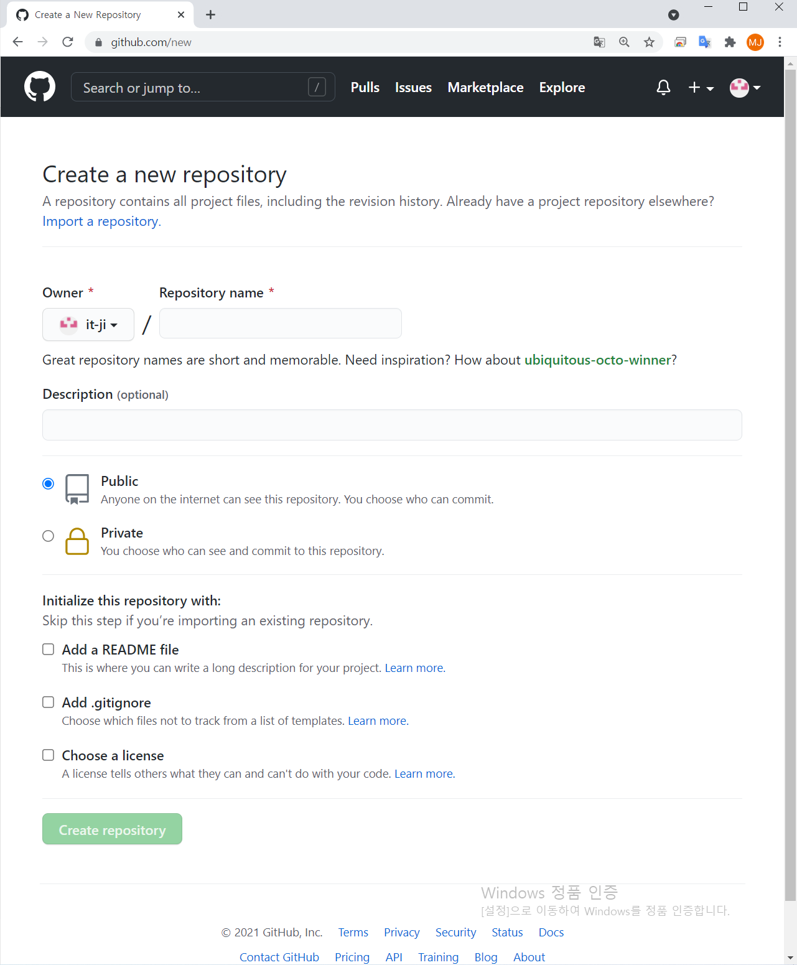
Task: Go to Pulls in the header
Action: pyautogui.click(x=365, y=87)
